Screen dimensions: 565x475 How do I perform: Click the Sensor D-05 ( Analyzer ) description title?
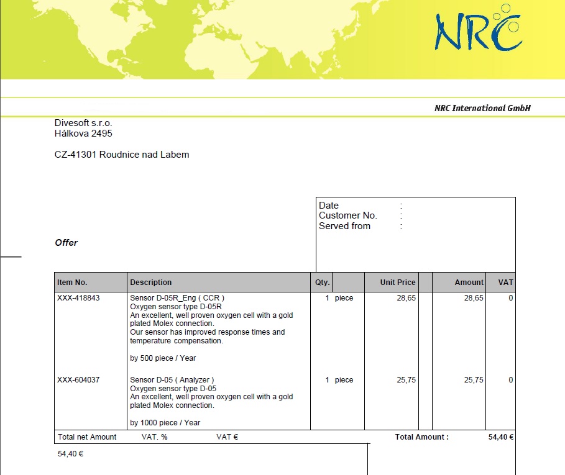point(172,380)
